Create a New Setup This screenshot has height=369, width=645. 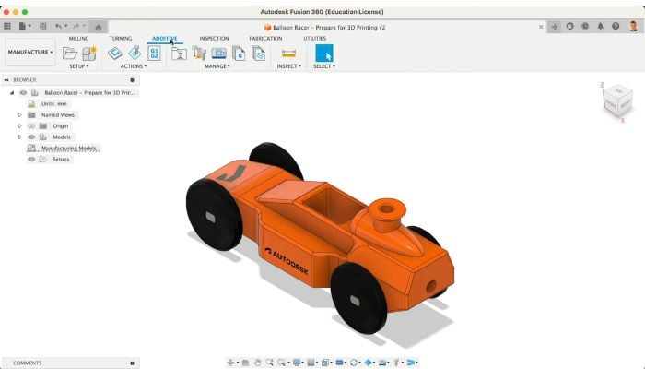88,54
